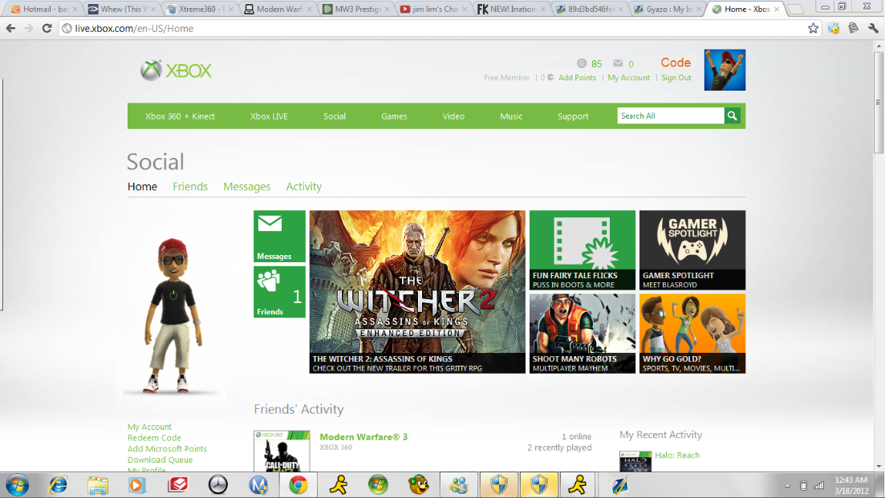Switch to Activity tab
The width and height of the screenshot is (885, 498).
[303, 187]
